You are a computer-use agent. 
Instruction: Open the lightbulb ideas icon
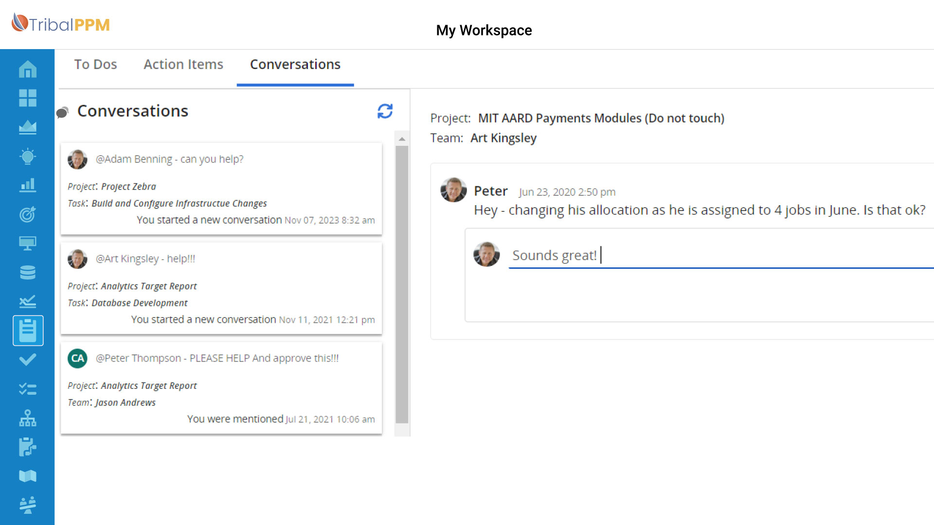click(x=28, y=156)
